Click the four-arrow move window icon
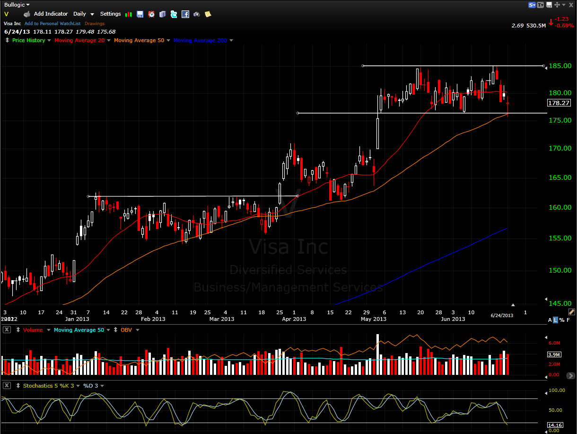Screen dimensions: 577x434 click(x=557, y=5)
